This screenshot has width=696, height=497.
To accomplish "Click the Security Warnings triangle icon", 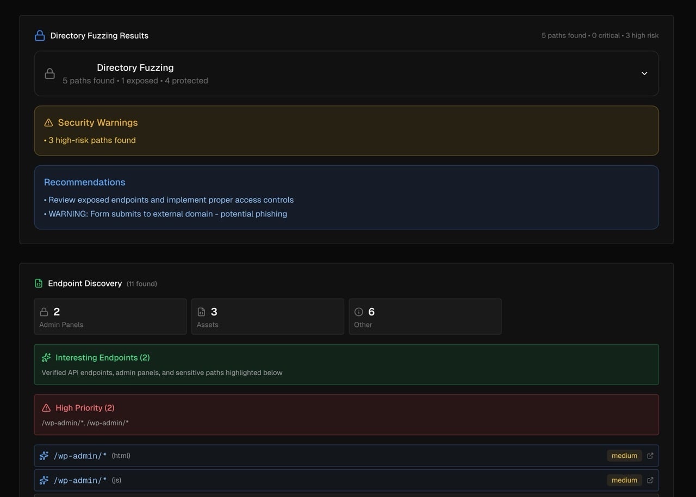I will tap(48, 123).
